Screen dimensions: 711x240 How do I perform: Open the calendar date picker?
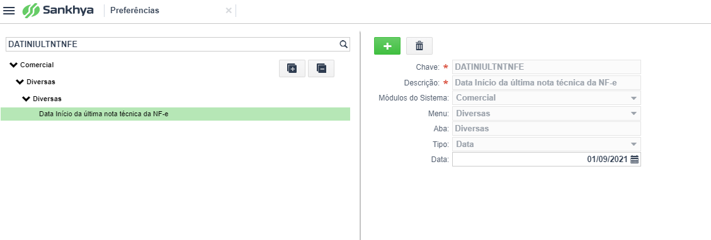click(x=634, y=159)
